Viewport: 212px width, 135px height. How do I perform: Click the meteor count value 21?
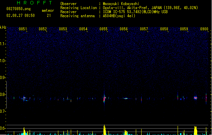point(49,16)
